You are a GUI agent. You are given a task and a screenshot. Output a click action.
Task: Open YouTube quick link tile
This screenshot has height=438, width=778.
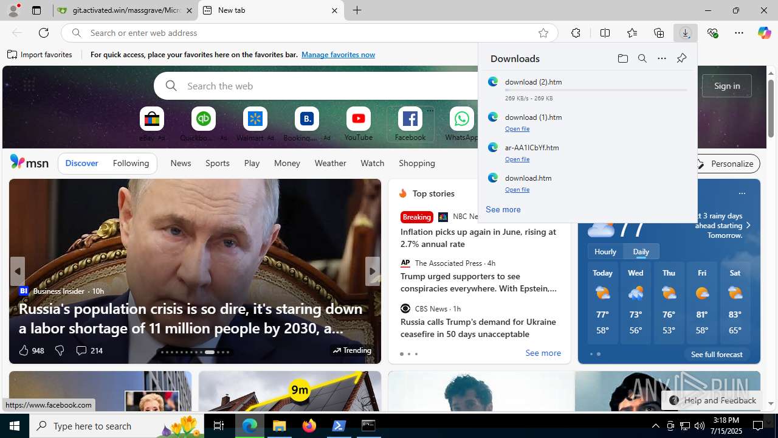point(359,124)
